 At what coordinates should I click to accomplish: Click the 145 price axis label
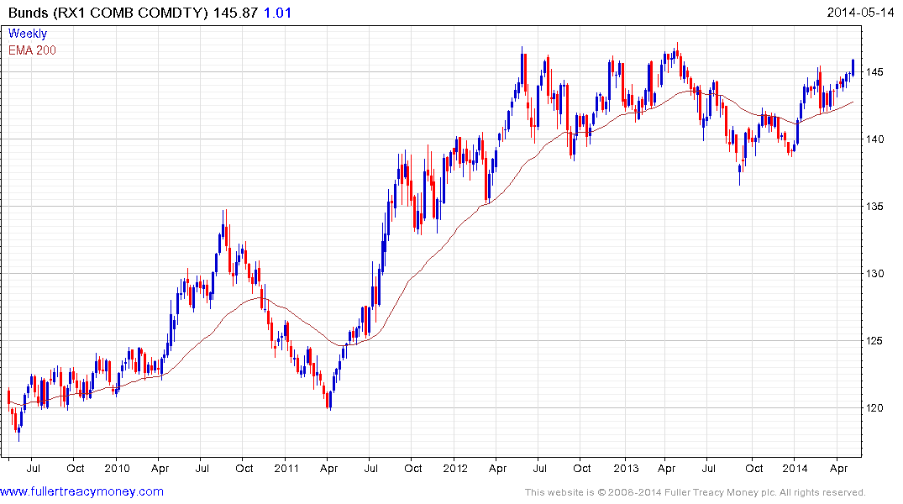click(x=876, y=72)
